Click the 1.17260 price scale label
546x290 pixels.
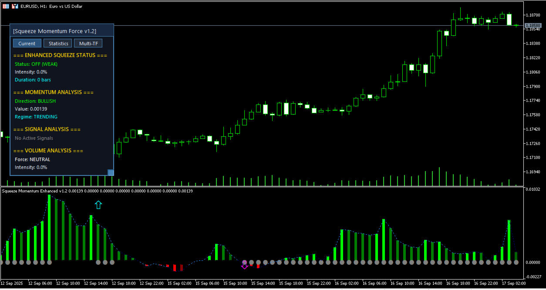533,143
